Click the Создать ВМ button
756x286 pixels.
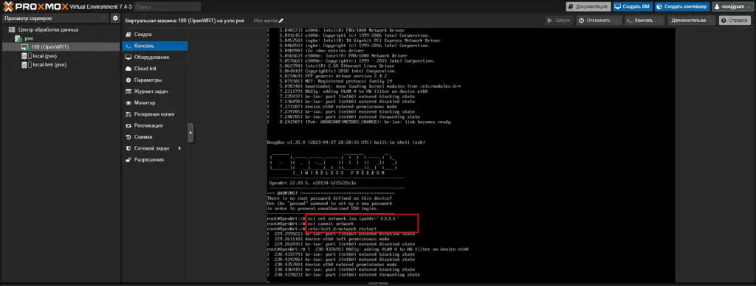[632, 7]
